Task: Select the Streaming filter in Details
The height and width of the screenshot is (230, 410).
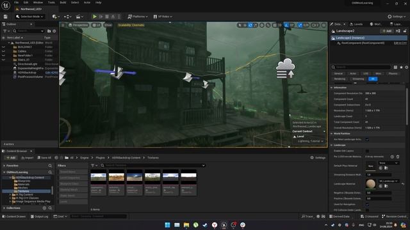Action: click(x=358, y=79)
